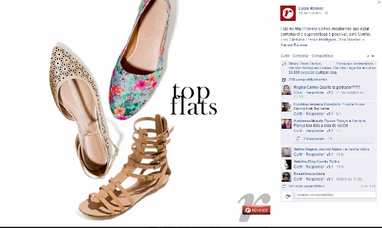Open Selma Regina Jacinto Vieira's name link
Screen dimensions: 382x228
tap(318, 149)
